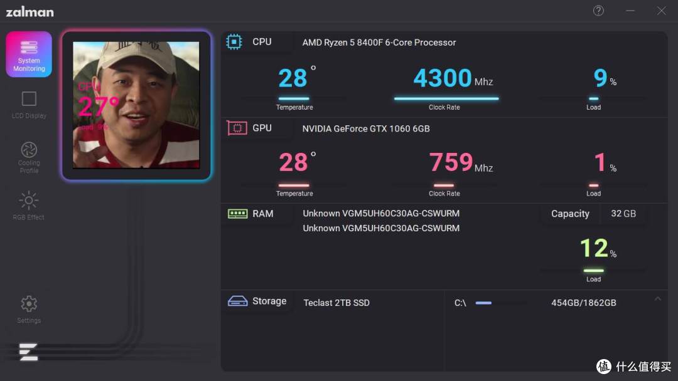Open the Cooling Profile section

coord(29,157)
